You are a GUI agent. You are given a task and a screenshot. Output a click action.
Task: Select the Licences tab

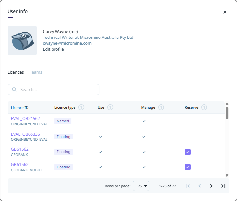(x=15, y=72)
